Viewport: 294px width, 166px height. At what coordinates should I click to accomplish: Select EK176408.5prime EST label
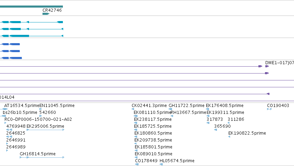click(x=225, y=106)
